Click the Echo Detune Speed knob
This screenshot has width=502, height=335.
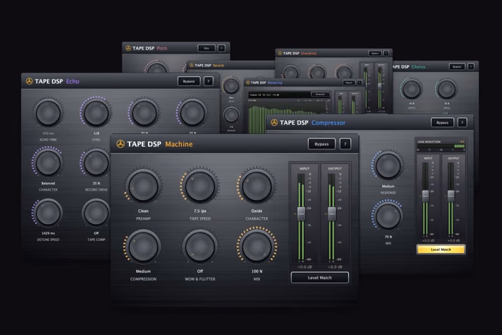click(x=48, y=213)
